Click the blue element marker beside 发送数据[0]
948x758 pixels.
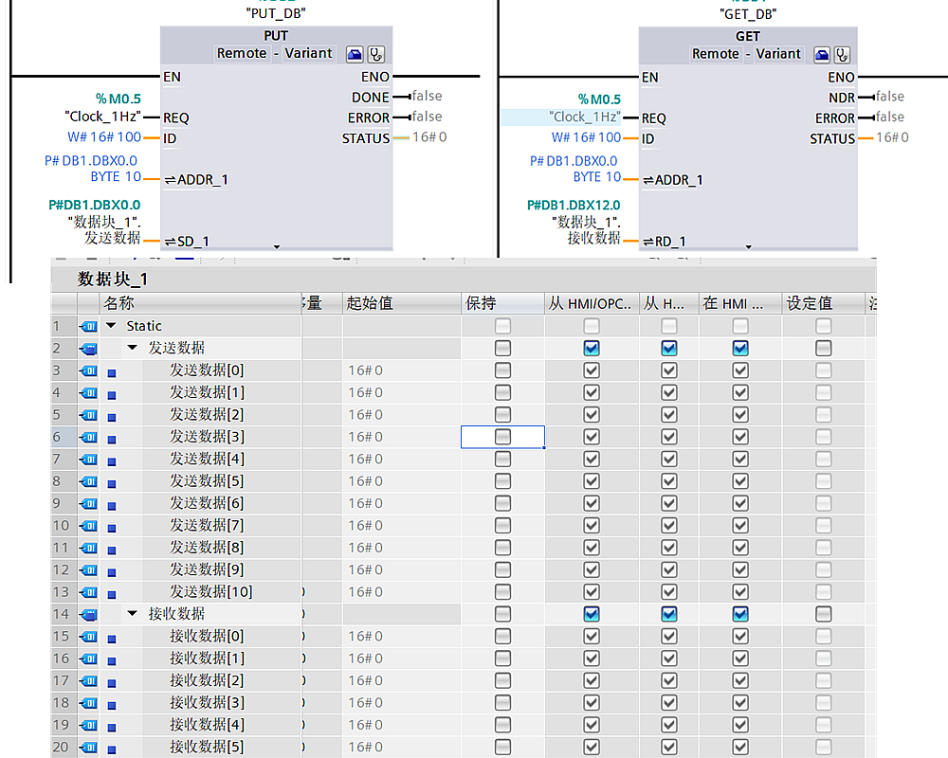(112, 371)
